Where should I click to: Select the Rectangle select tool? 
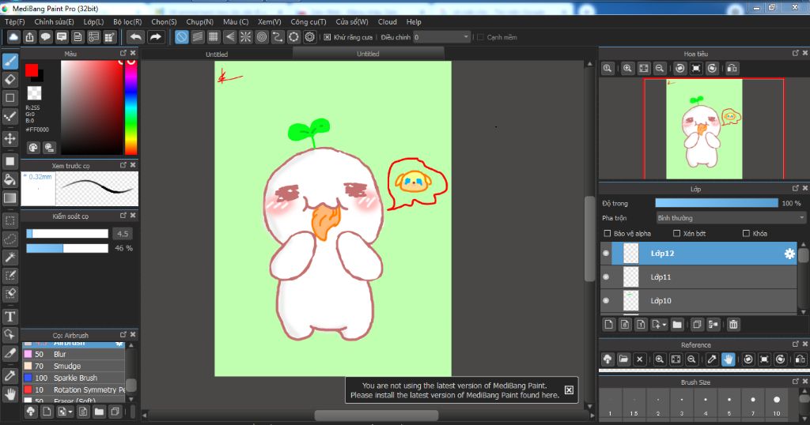tap(9, 220)
